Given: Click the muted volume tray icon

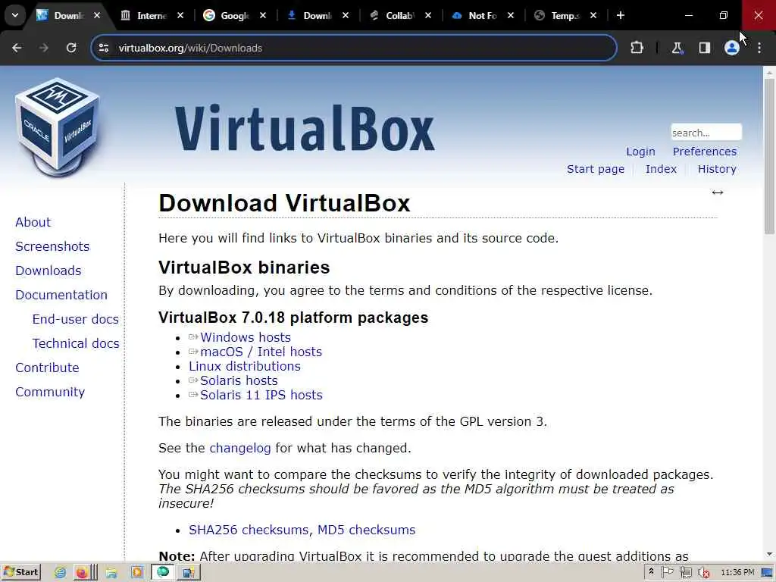Looking at the screenshot, I should tap(703, 573).
